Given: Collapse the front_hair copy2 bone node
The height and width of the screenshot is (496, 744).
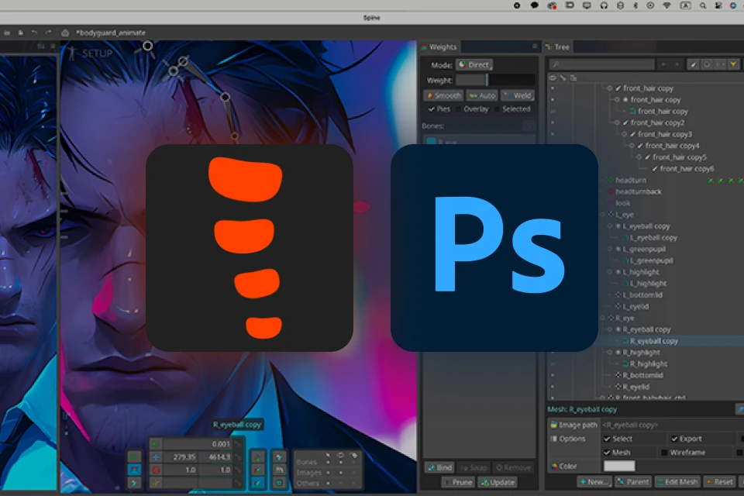Looking at the screenshot, I should point(617,123).
